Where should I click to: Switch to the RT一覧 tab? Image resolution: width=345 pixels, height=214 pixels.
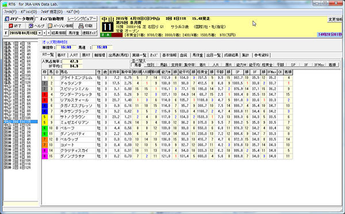point(48,55)
